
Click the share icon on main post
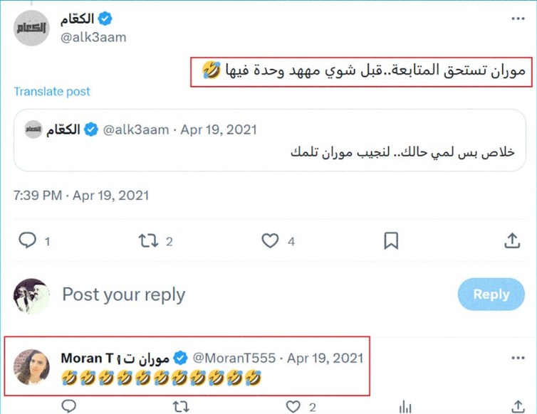(x=512, y=241)
